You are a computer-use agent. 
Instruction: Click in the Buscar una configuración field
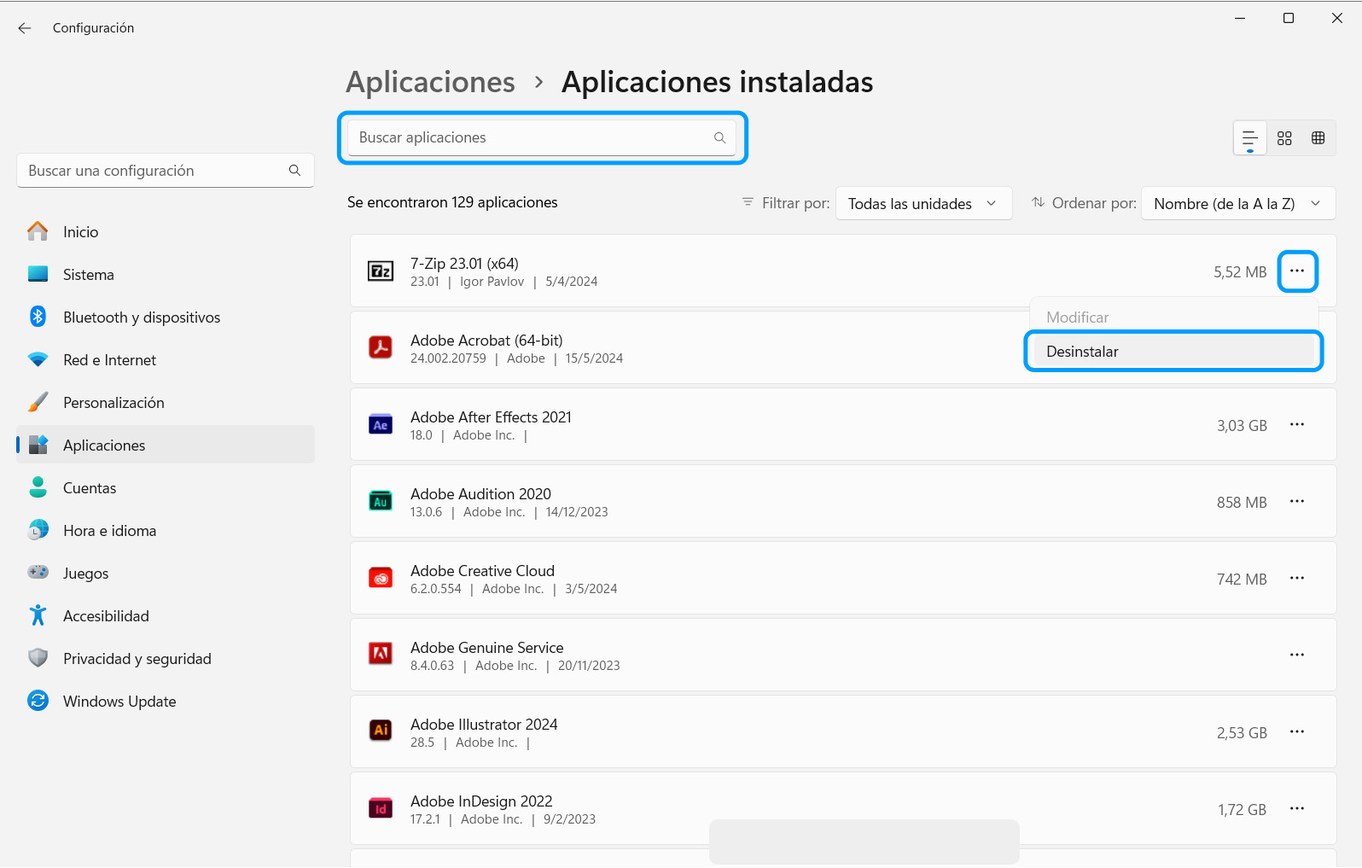coord(166,171)
